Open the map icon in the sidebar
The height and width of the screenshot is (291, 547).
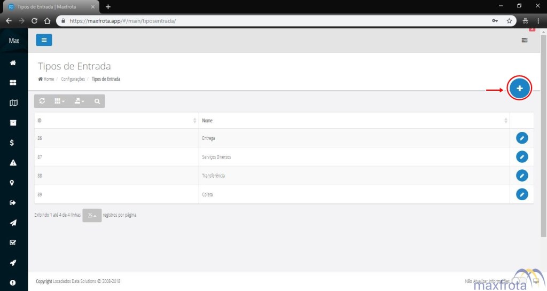tap(13, 103)
